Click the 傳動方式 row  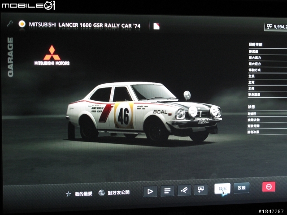[267, 70]
